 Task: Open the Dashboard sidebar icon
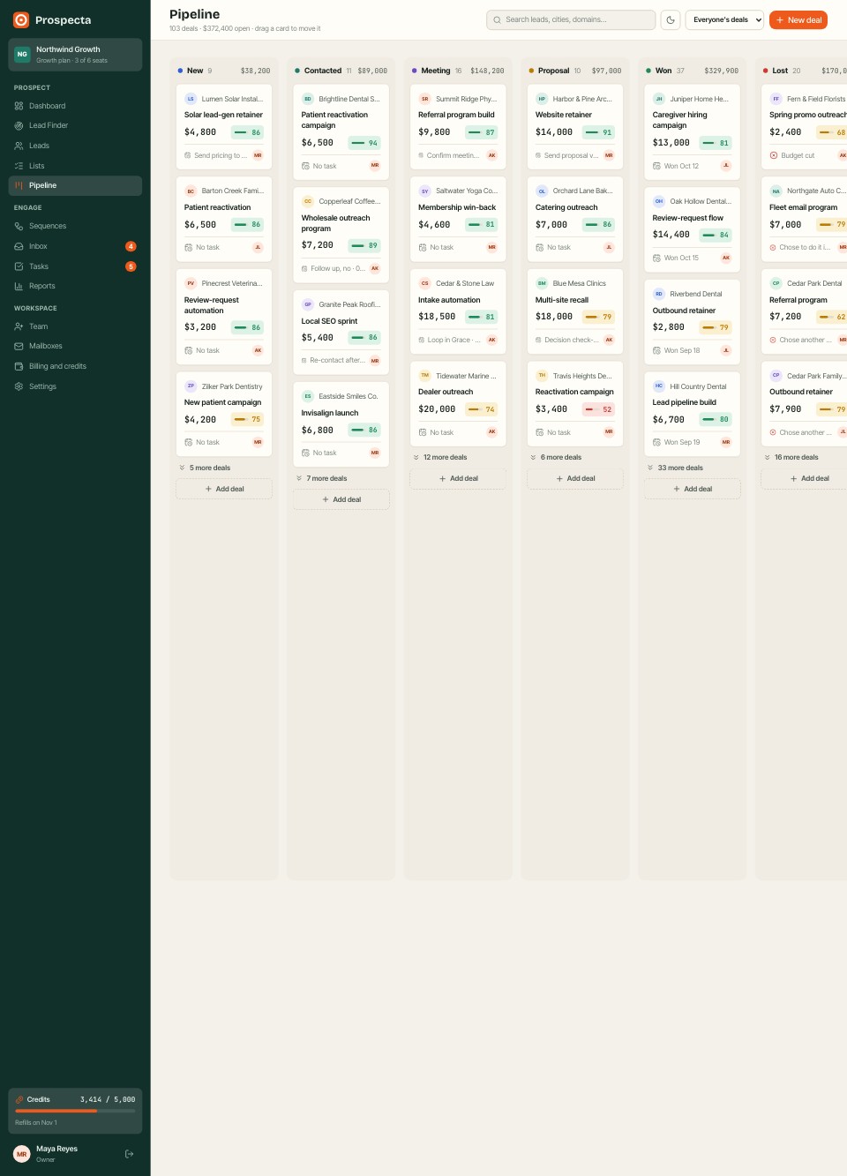coord(19,106)
